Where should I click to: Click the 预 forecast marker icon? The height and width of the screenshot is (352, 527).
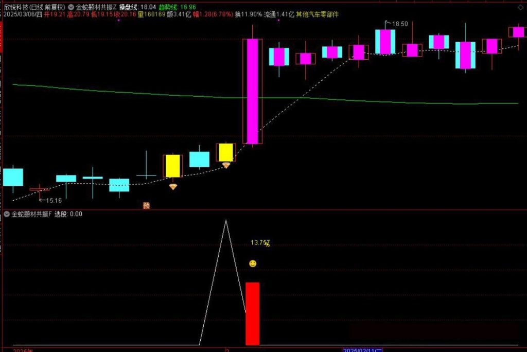tap(146, 205)
